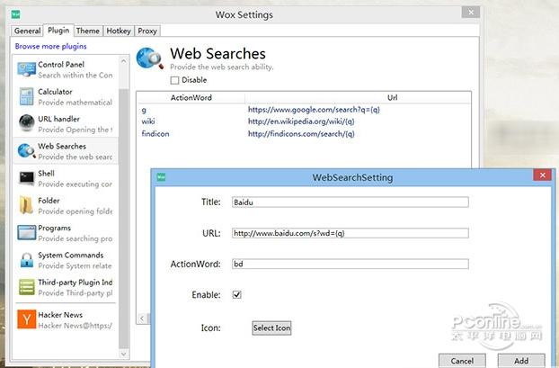Close the Wox Settings window
The width and height of the screenshot is (559, 368).
471,12
